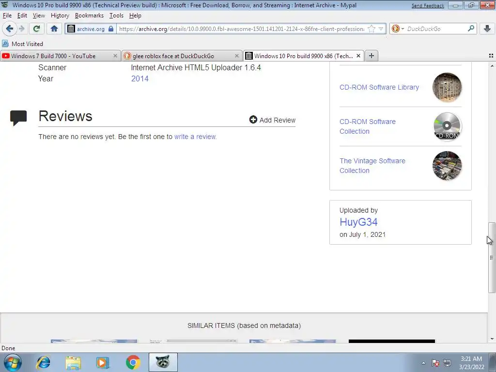Open the View menu
This screenshot has height=372, width=496.
coord(39,15)
